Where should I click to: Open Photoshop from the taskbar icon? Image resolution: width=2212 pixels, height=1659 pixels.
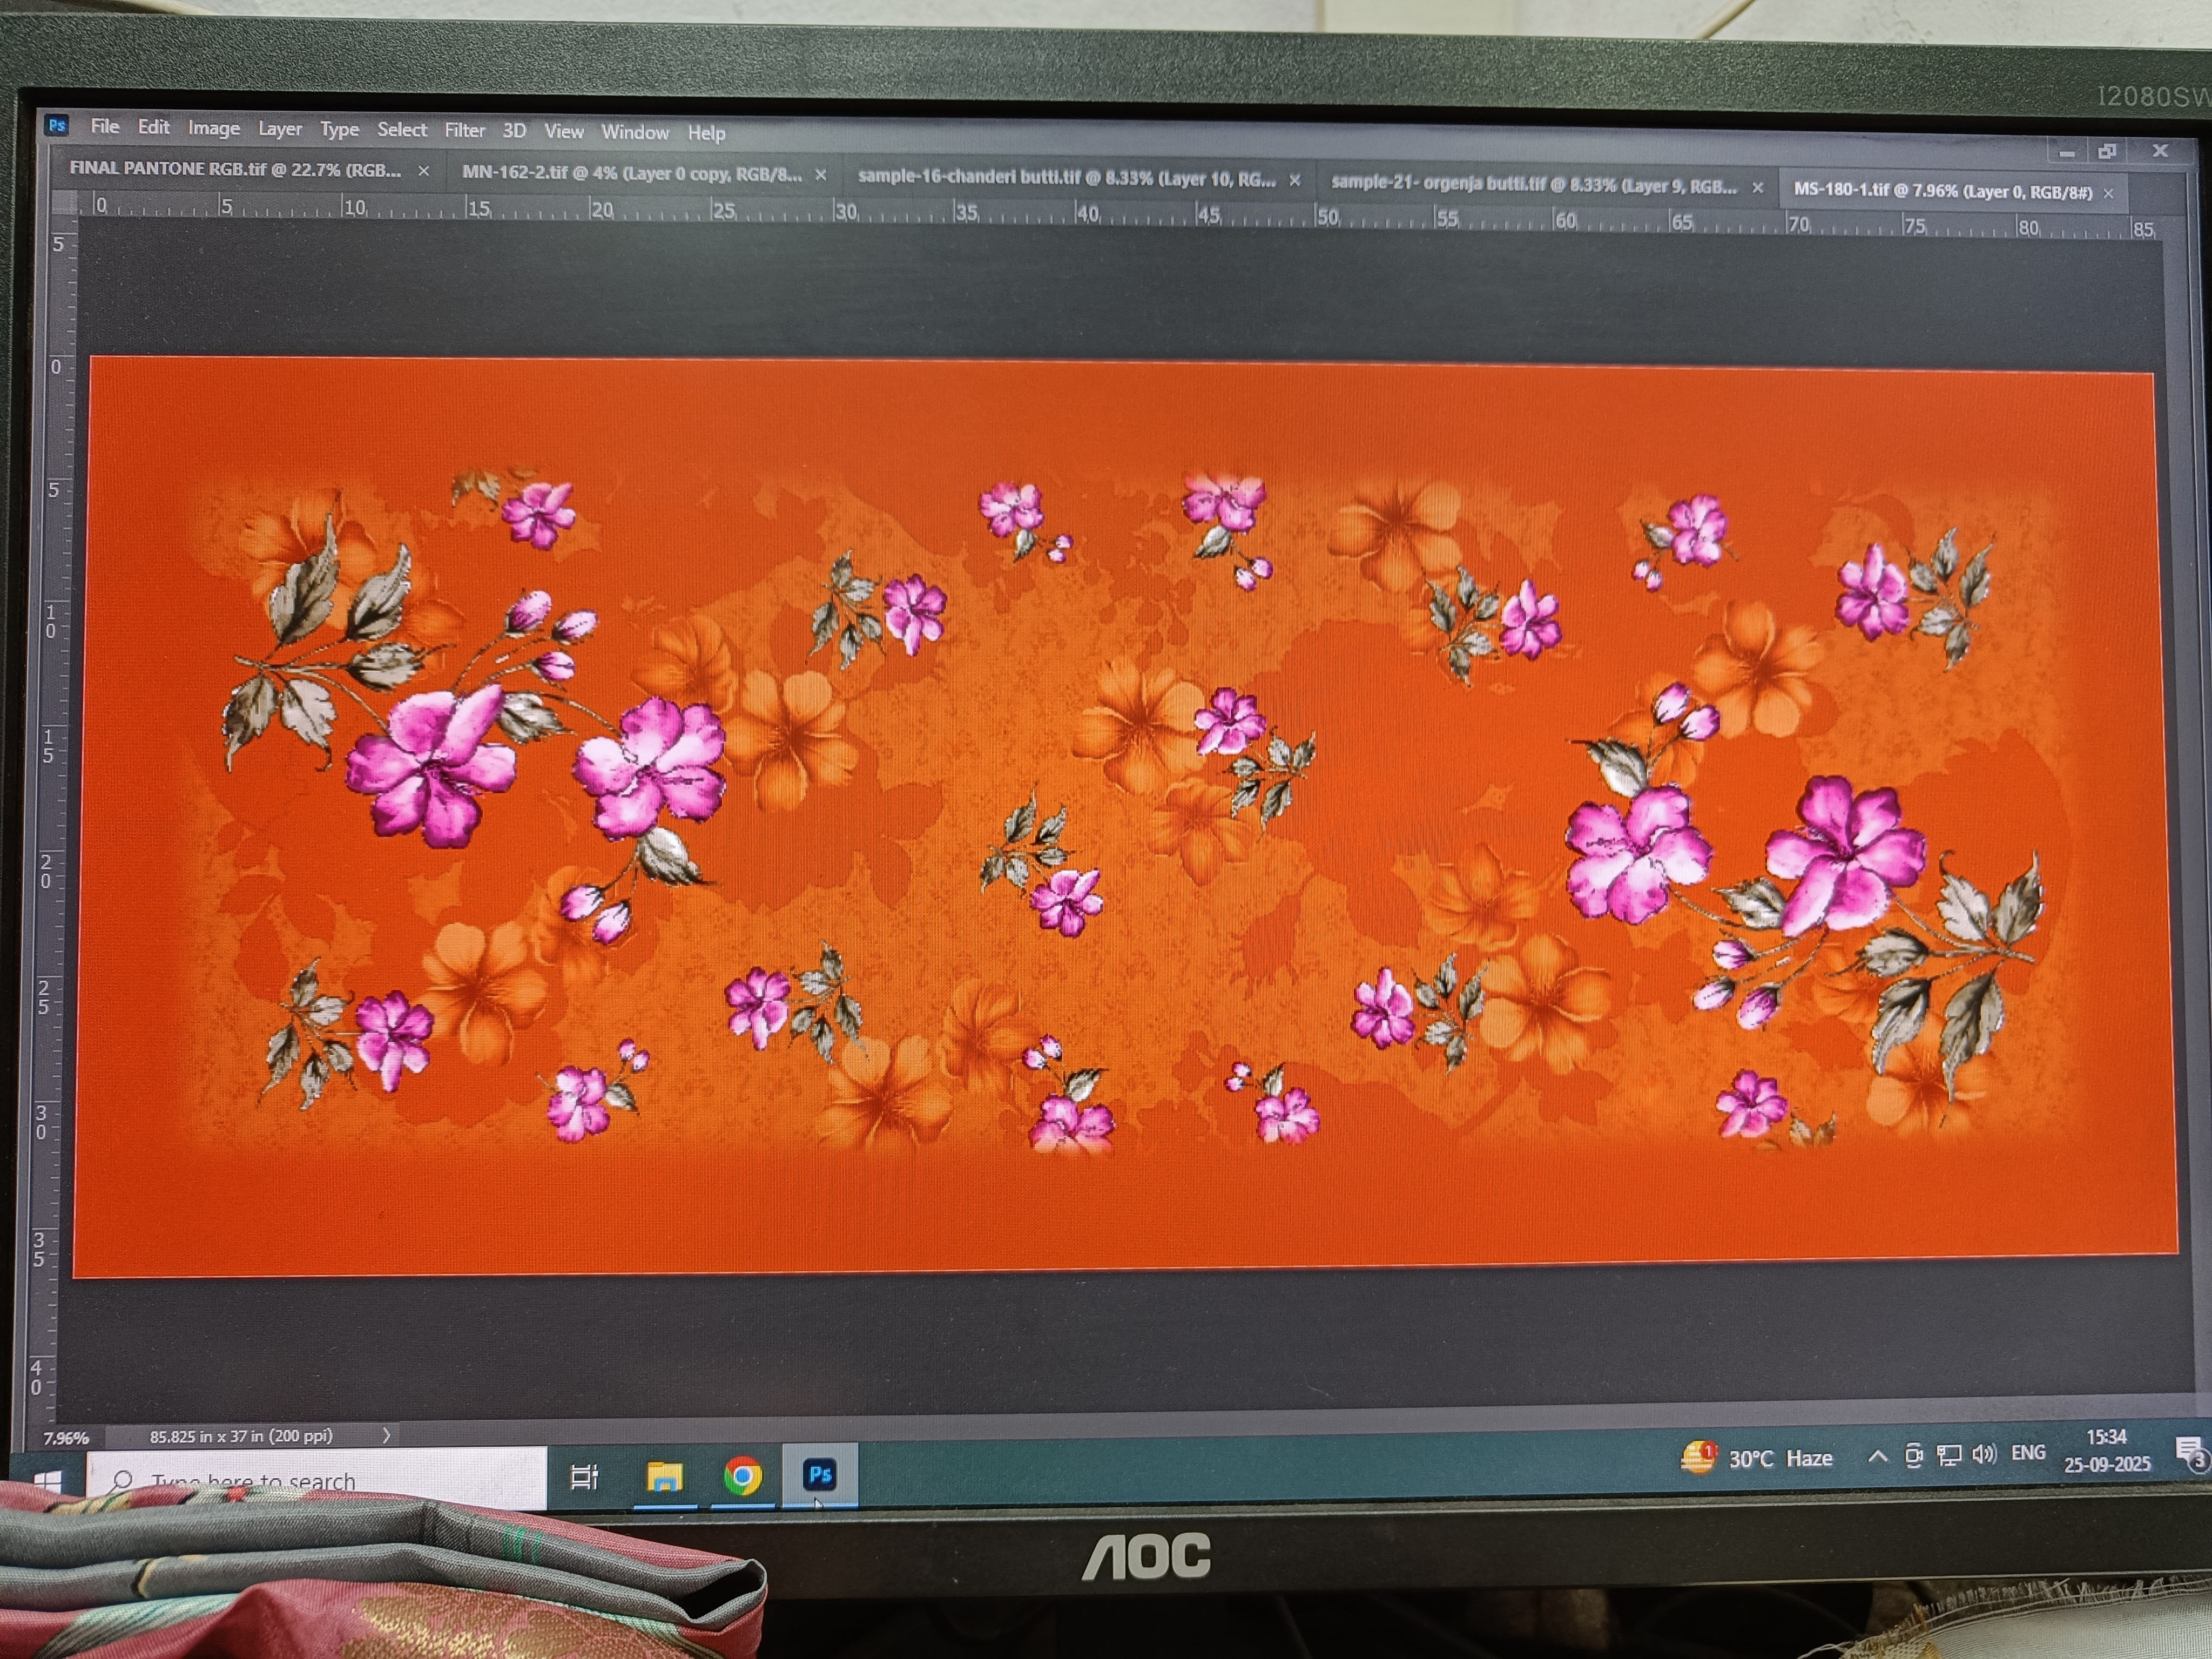[x=820, y=1474]
